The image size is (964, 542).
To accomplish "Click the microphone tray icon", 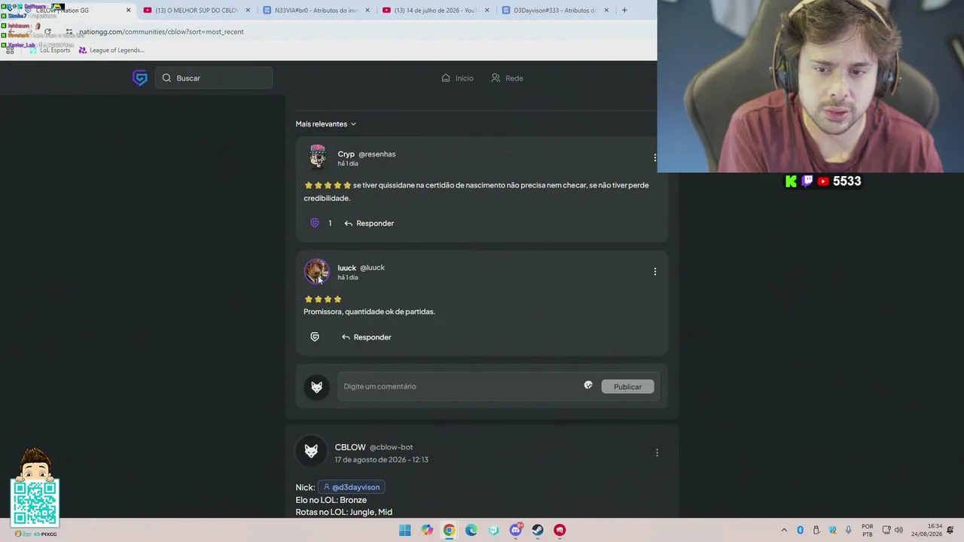I will 849,530.
